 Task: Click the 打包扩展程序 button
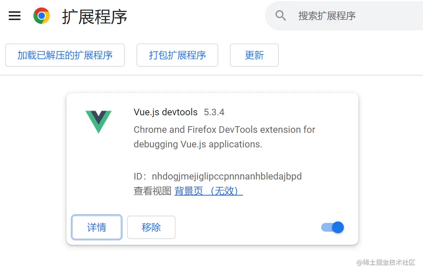177,55
